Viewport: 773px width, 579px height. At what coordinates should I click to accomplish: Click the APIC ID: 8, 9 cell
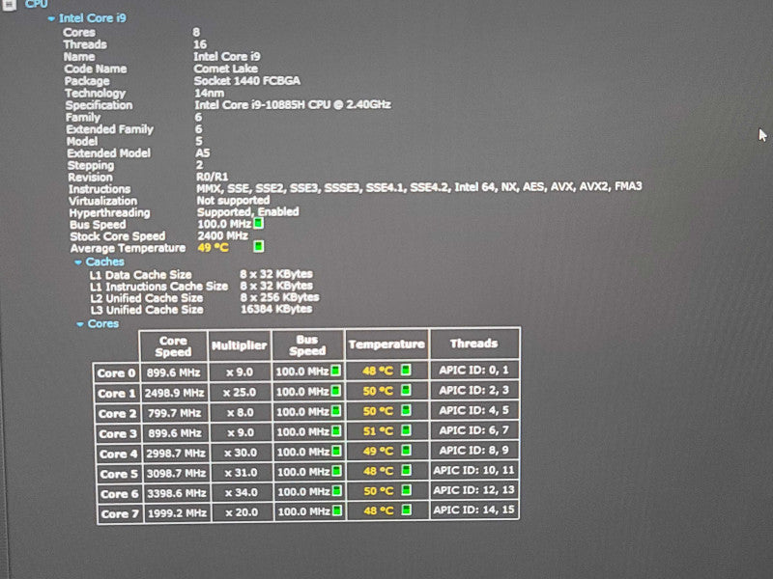(x=473, y=450)
